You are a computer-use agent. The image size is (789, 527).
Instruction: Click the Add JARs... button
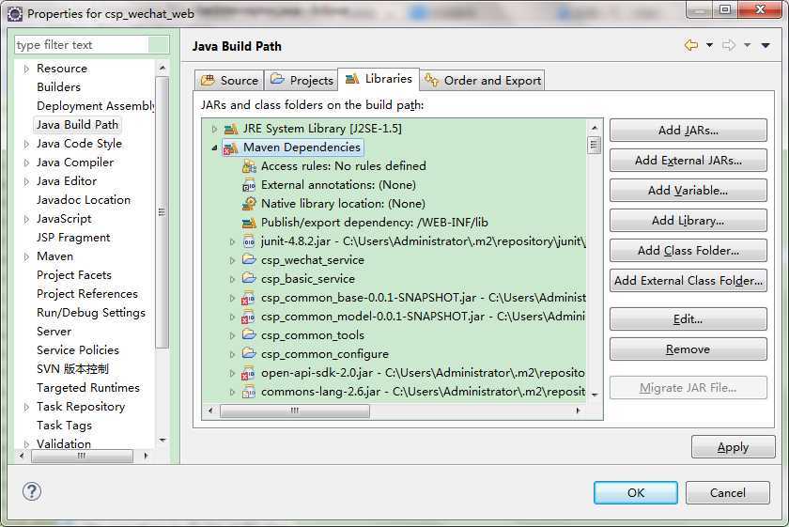[688, 131]
